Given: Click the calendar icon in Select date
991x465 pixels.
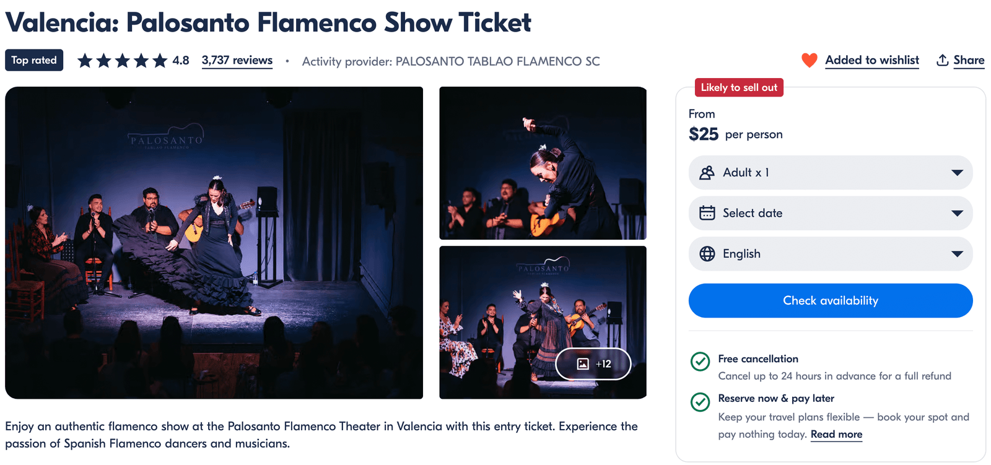Looking at the screenshot, I should click(x=707, y=213).
